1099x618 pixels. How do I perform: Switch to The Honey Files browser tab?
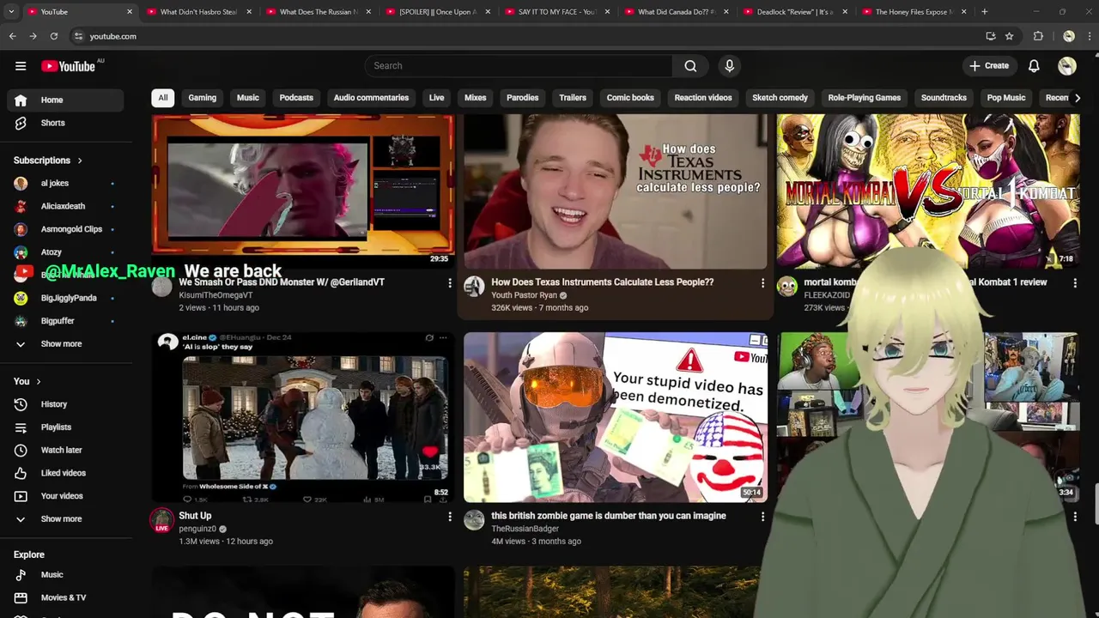point(915,12)
